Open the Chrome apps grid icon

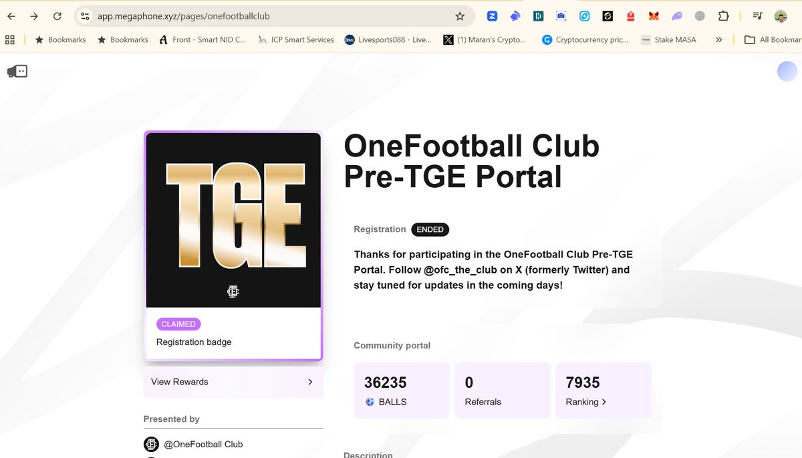[x=9, y=39]
